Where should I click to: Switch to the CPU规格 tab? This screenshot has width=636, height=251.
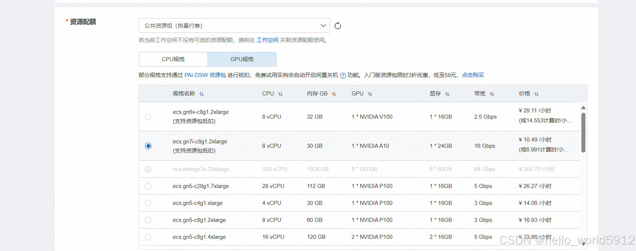173,59
